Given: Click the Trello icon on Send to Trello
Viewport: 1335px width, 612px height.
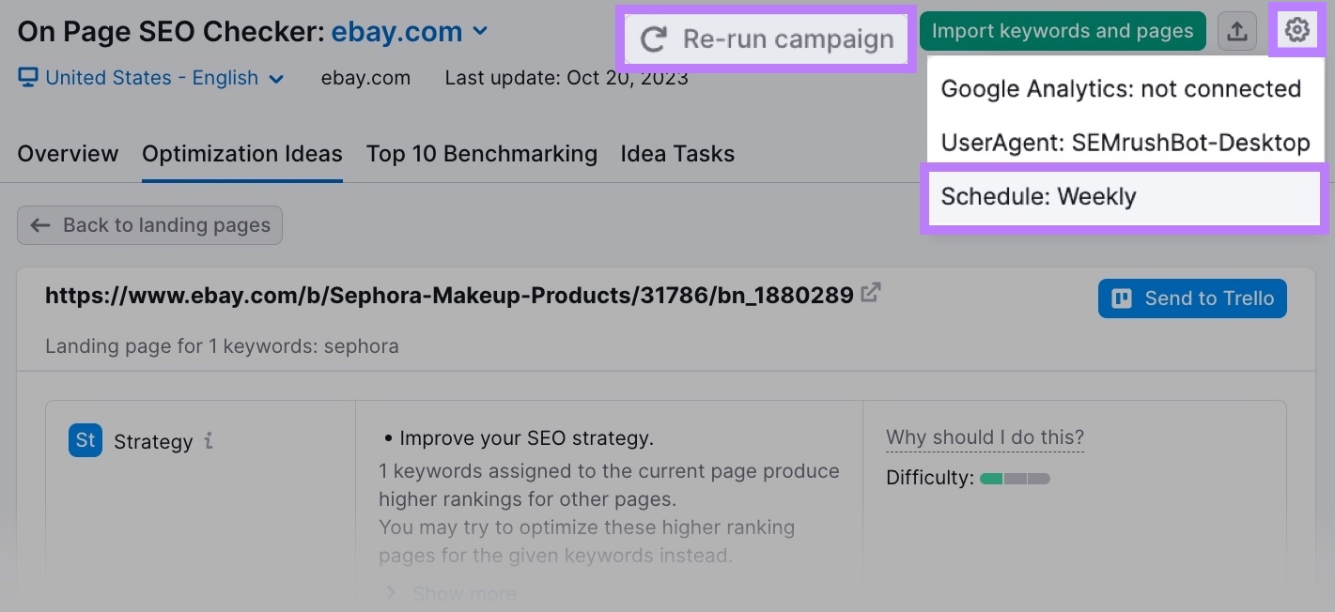Looking at the screenshot, I should click(1121, 298).
